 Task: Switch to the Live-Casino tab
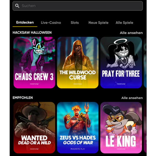tap(51, 22)
